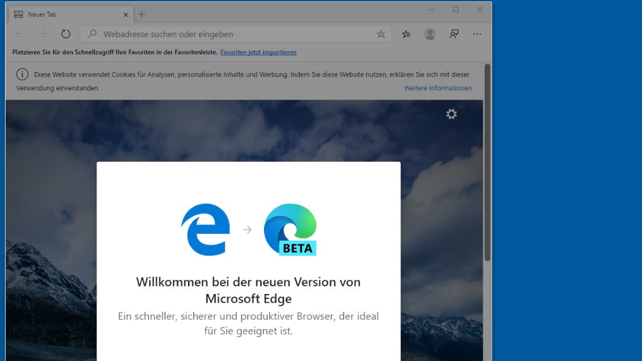Click the forward navigation arrow
The width and height of the screenshot is (642, 361).
43,34
